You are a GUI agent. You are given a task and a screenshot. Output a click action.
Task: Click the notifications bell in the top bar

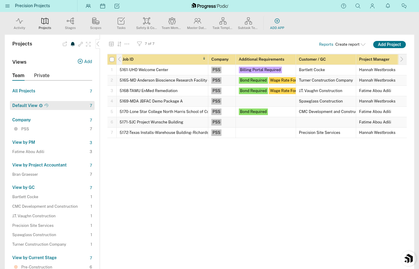tap(388, 6)
